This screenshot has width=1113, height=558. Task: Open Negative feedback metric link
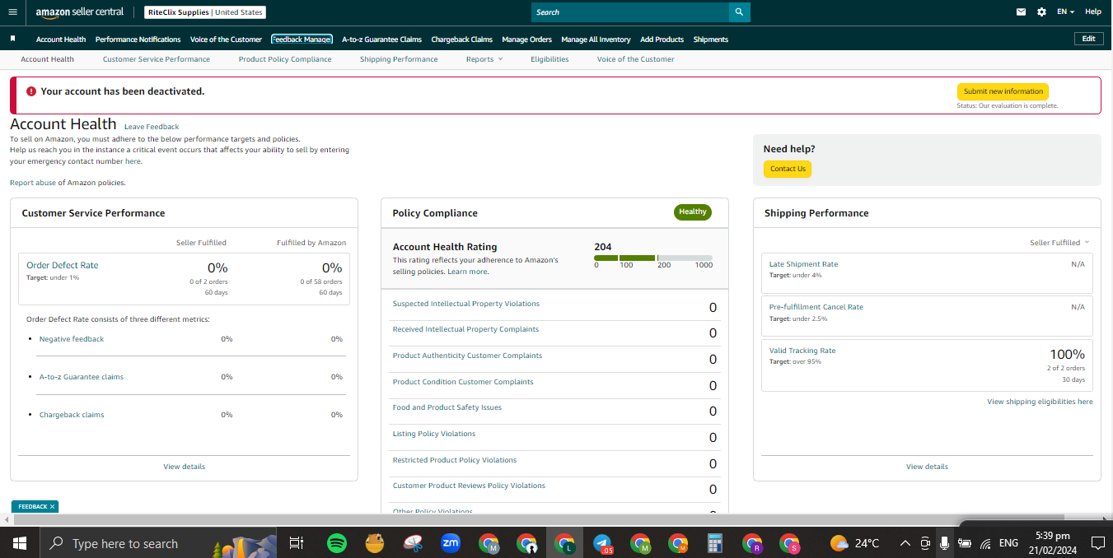pyautogui.click(x=72, y=339)
